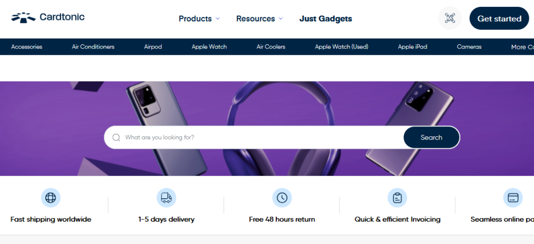534x244 pixels.
Task: Click the Cardtonic logo
Action: (48, 18)
